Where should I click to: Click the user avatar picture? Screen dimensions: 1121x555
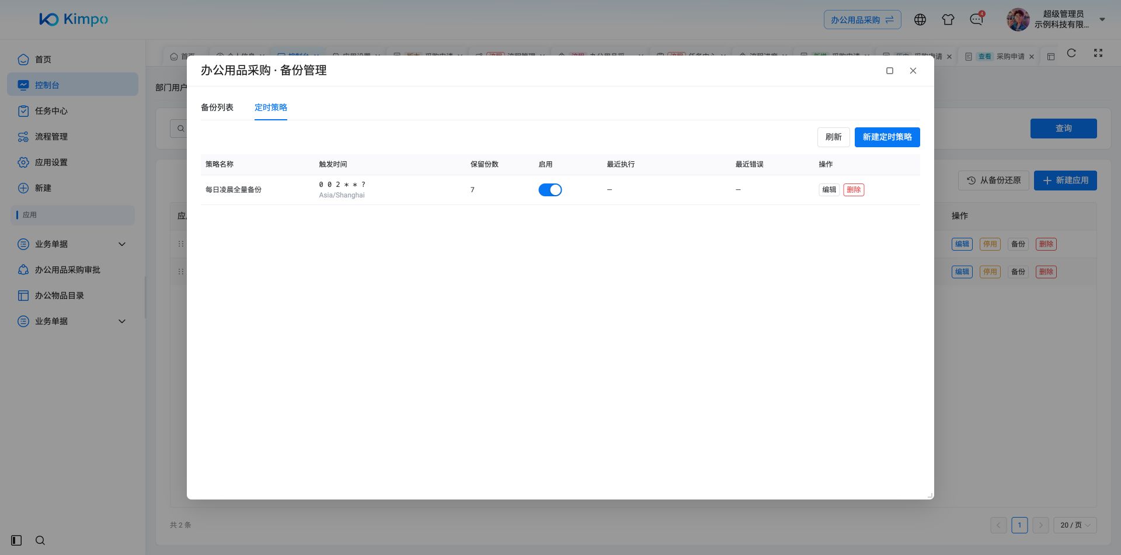1018,20
